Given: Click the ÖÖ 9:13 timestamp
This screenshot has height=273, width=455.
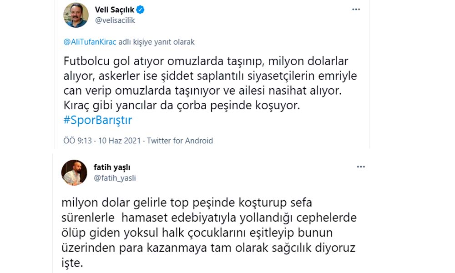Looking at the screenshot, I should point(78,141).
